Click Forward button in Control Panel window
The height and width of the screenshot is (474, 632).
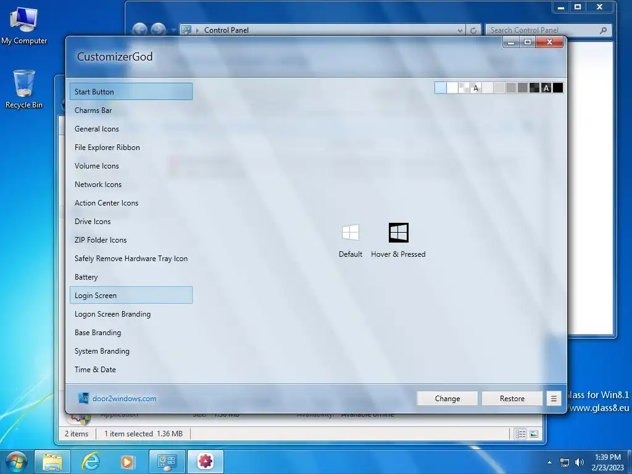point(159,30)
